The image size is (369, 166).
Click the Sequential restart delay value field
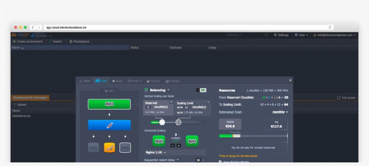[198, 160]
